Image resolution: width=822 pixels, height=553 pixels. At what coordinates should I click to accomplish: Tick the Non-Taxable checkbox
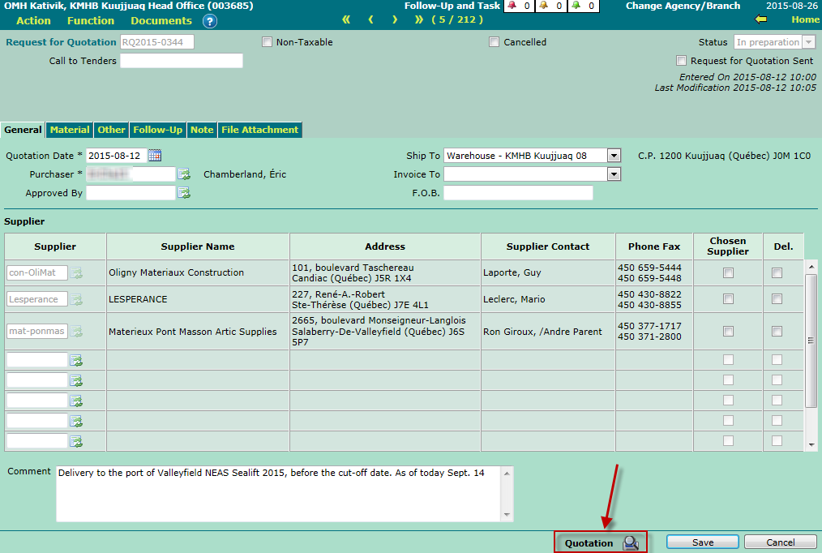(268, 42)
